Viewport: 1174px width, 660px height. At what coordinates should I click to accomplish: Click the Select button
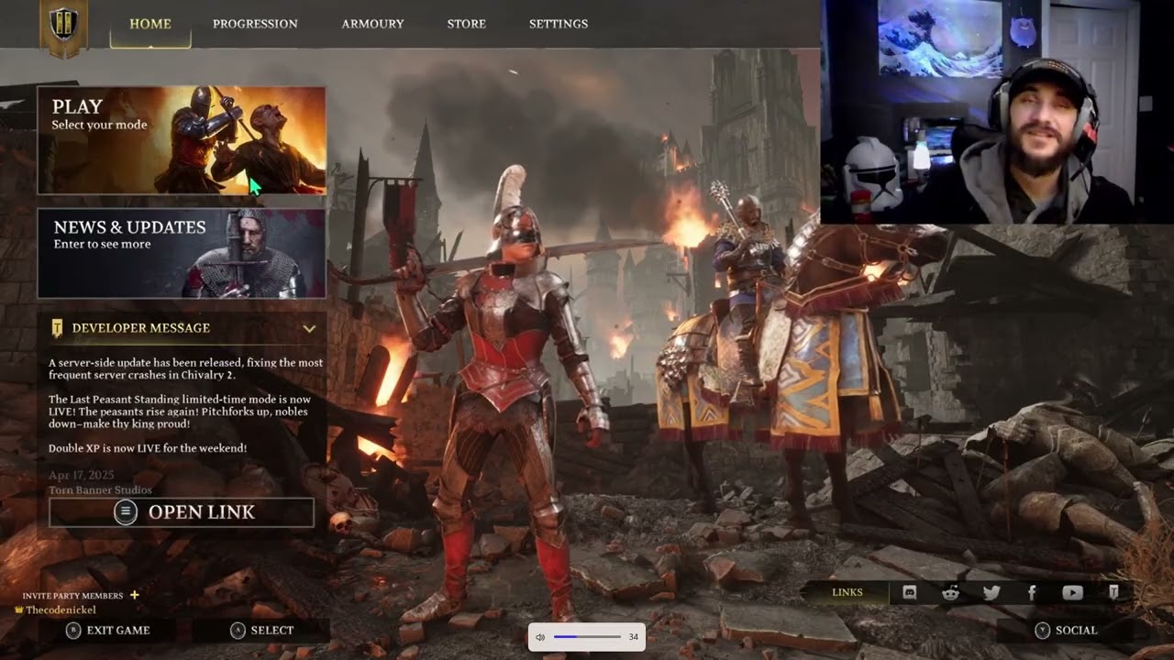click(x=261, y=630)
